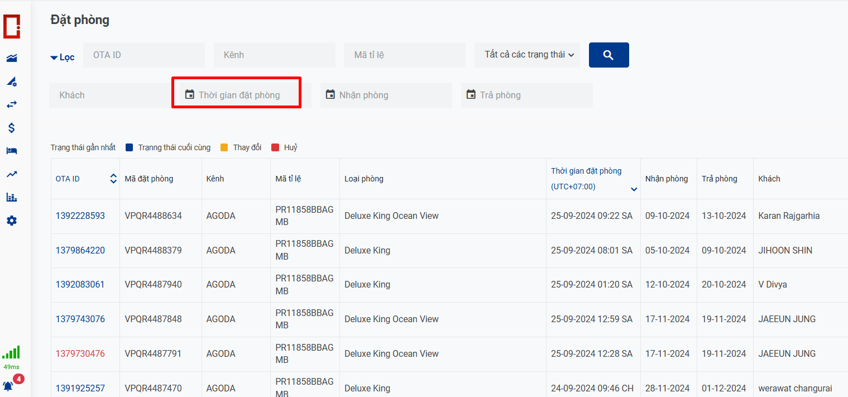848x397 pixels.
Task: Open the settings gear in sidebar
Action: 12,221
